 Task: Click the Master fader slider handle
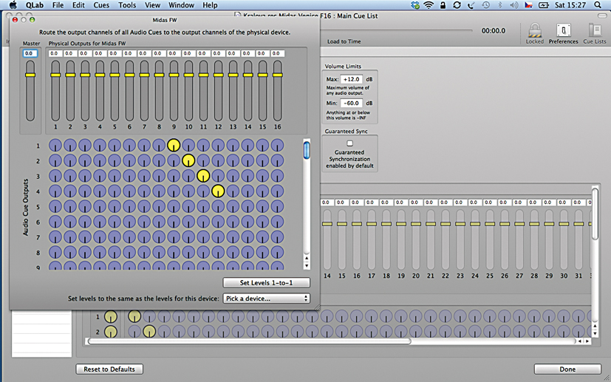click(x=30, y=75)
